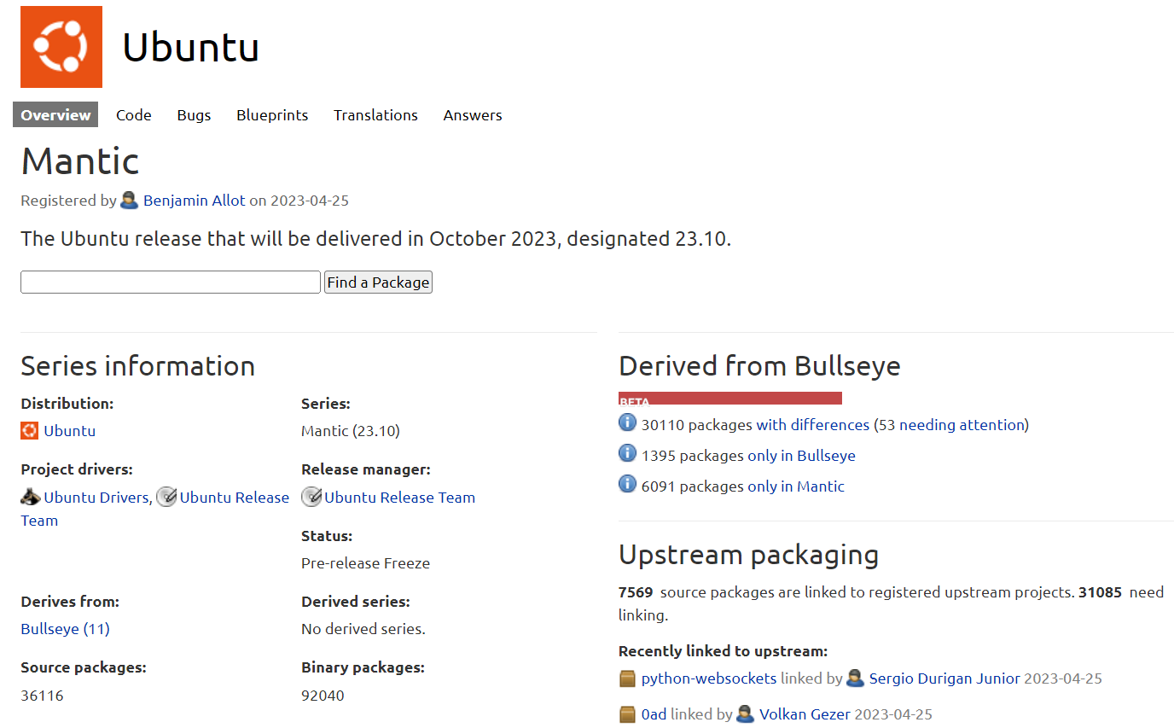Open Volkan Gezer profile link
The height and width of the screenshot is (728, 1174).
click(805, 715)
